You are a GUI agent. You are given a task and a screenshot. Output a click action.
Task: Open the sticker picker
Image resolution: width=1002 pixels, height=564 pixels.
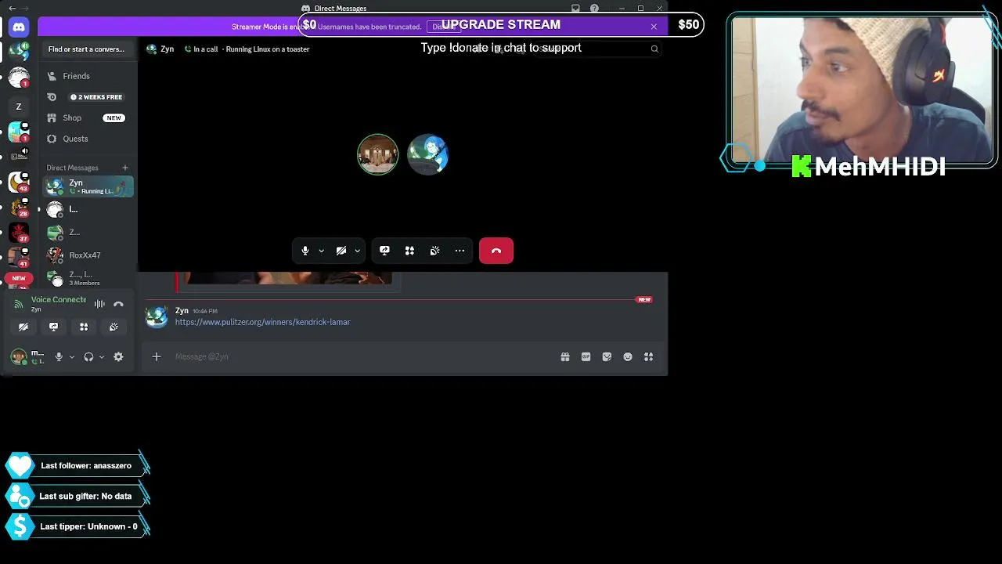pyautogui.click(x=607, y=356)
